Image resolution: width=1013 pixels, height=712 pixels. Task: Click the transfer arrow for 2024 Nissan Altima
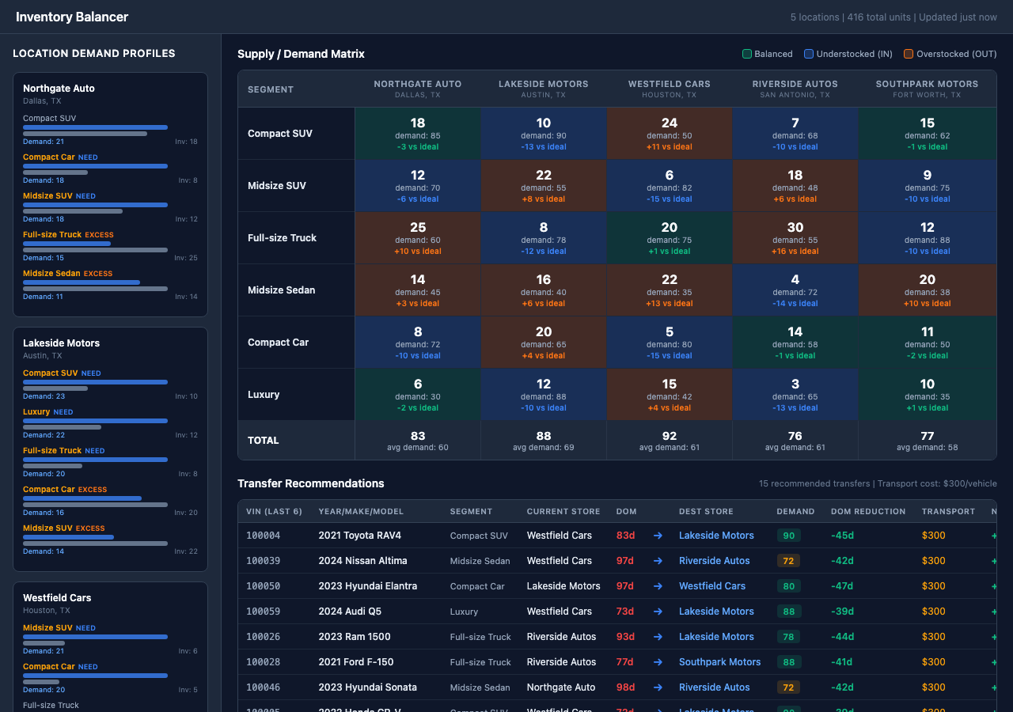click(x=658, y=561)
